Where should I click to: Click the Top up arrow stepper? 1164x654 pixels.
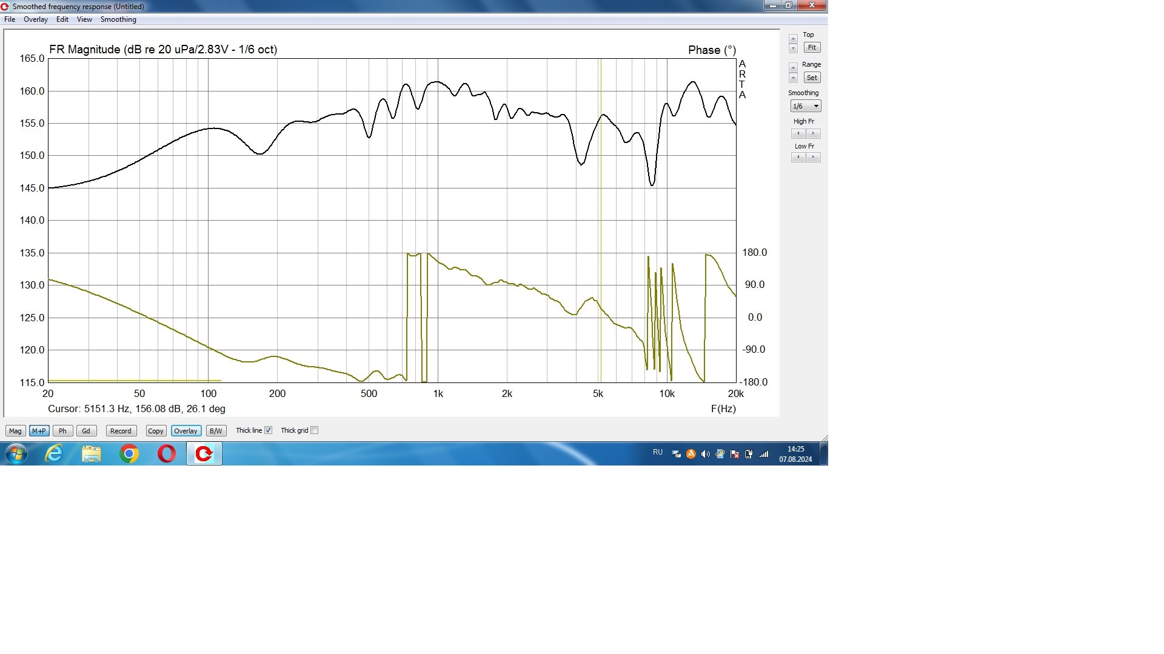[793, 39]
